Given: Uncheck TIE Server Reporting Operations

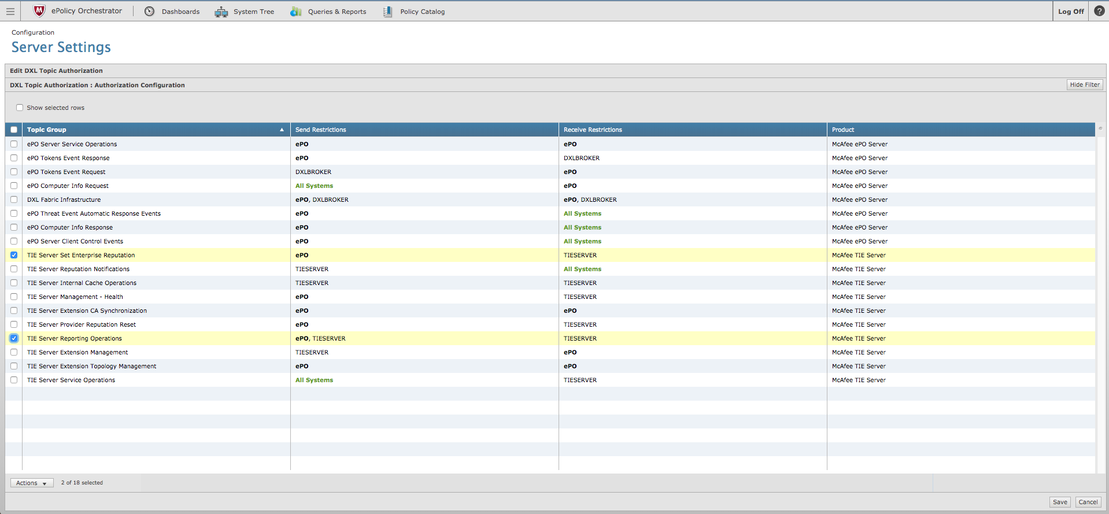Looking at the screenshot, I should tap(14, 338).
